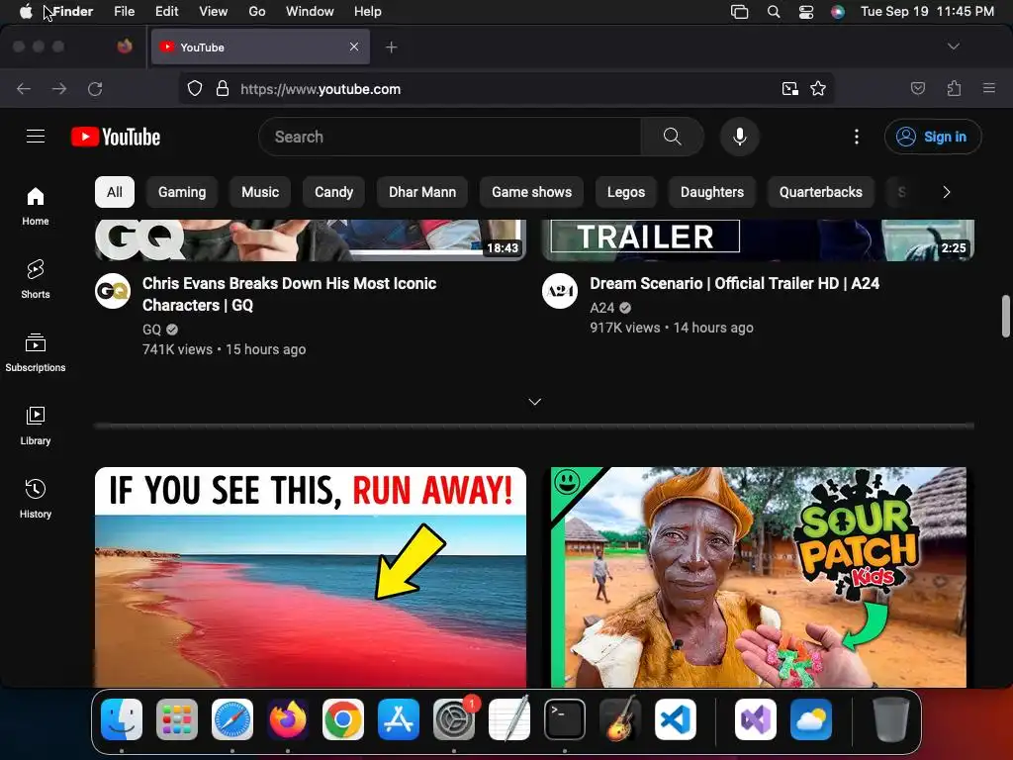Open the Window menu
The image size is (1013, 760).
[310, 11]
